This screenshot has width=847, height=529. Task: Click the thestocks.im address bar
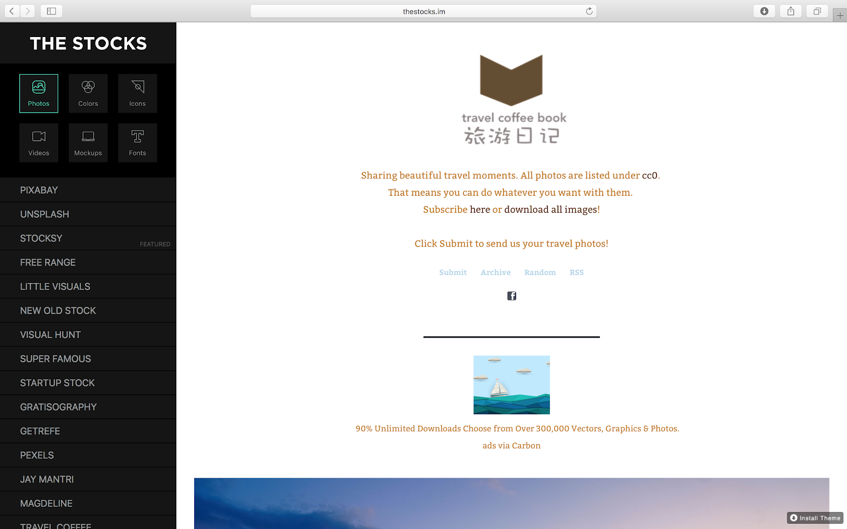(424, 11)
